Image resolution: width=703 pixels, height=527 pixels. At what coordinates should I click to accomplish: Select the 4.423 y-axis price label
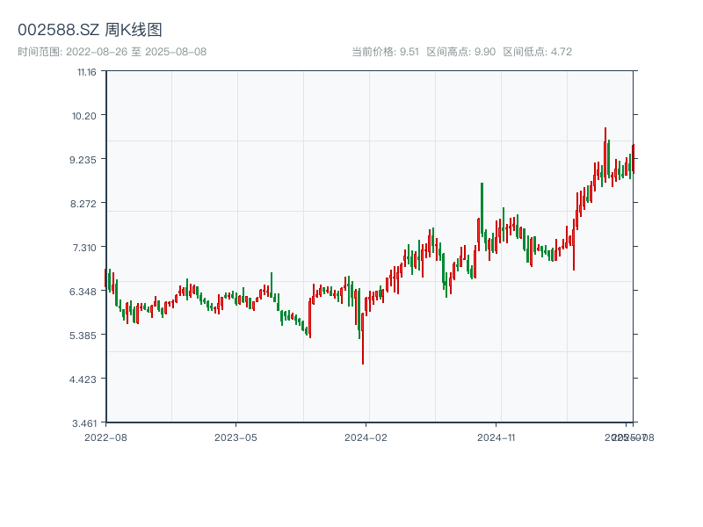click(84, 379)
